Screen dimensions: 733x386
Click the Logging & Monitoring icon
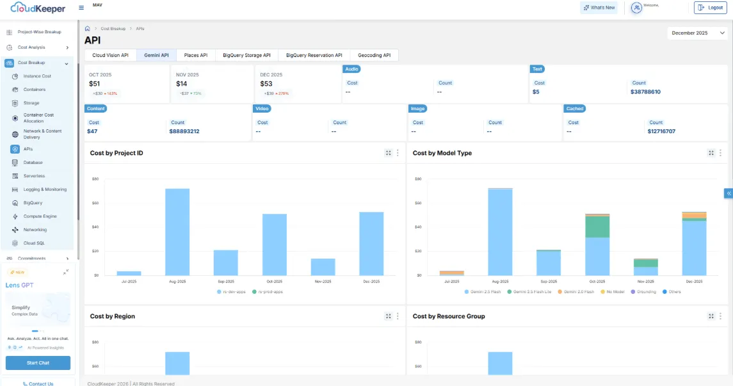(15, 189)
